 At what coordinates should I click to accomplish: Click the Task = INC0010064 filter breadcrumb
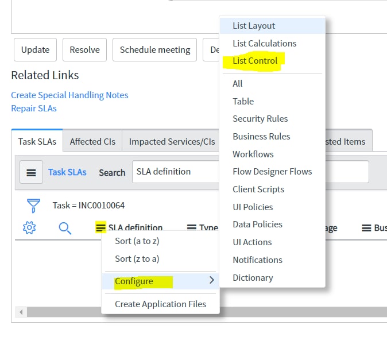tap(88, 205)
